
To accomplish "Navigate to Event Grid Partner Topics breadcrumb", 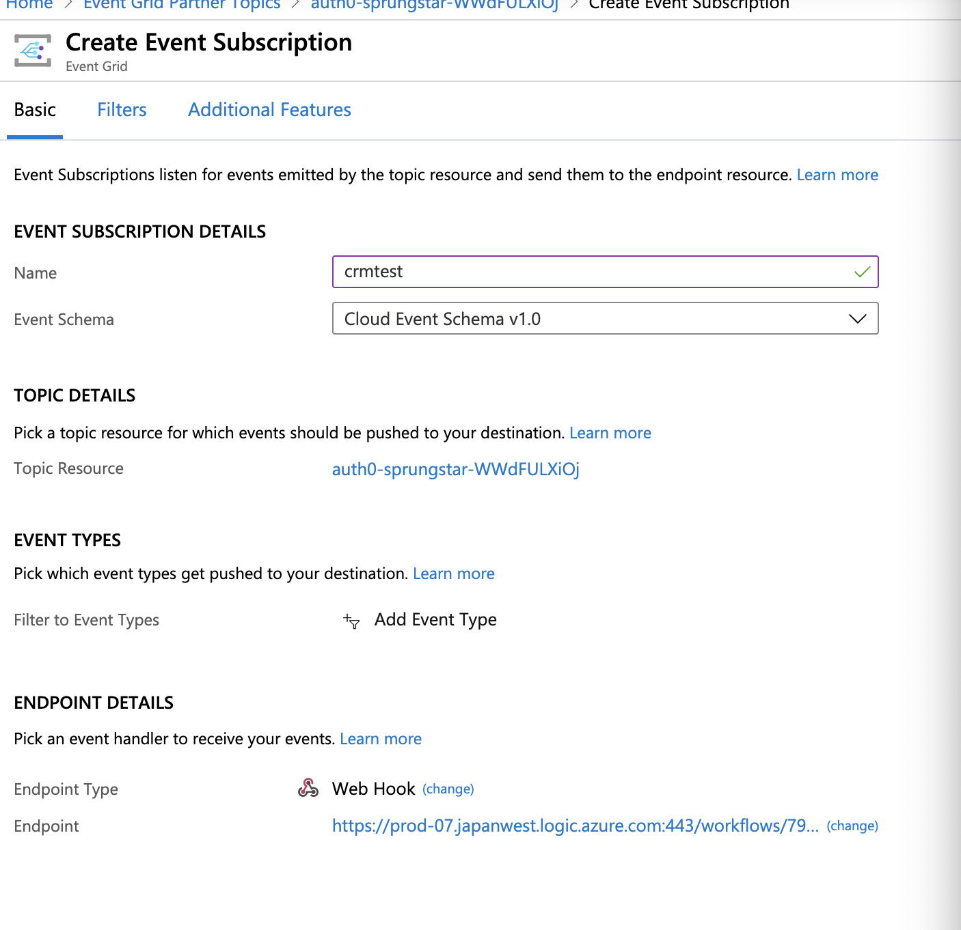I will click(182, 5).
